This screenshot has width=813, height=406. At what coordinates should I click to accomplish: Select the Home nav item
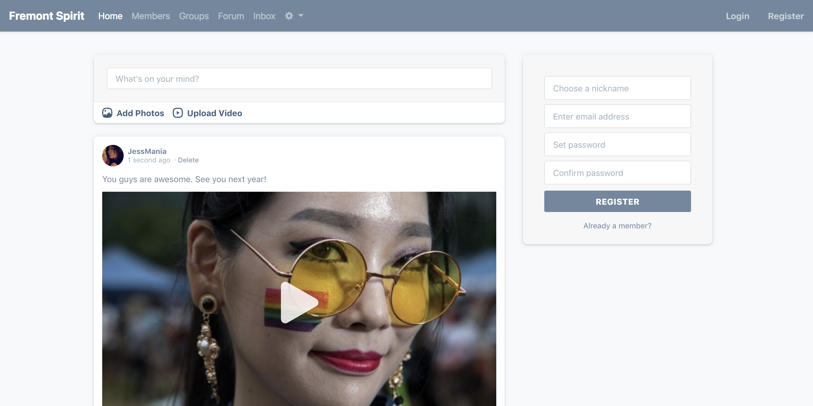(x=110, y=16)
